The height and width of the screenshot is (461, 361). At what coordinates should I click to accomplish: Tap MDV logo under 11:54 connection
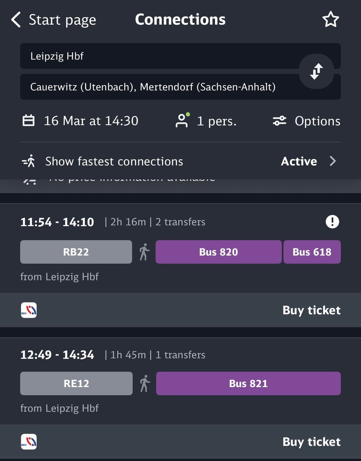29,310
